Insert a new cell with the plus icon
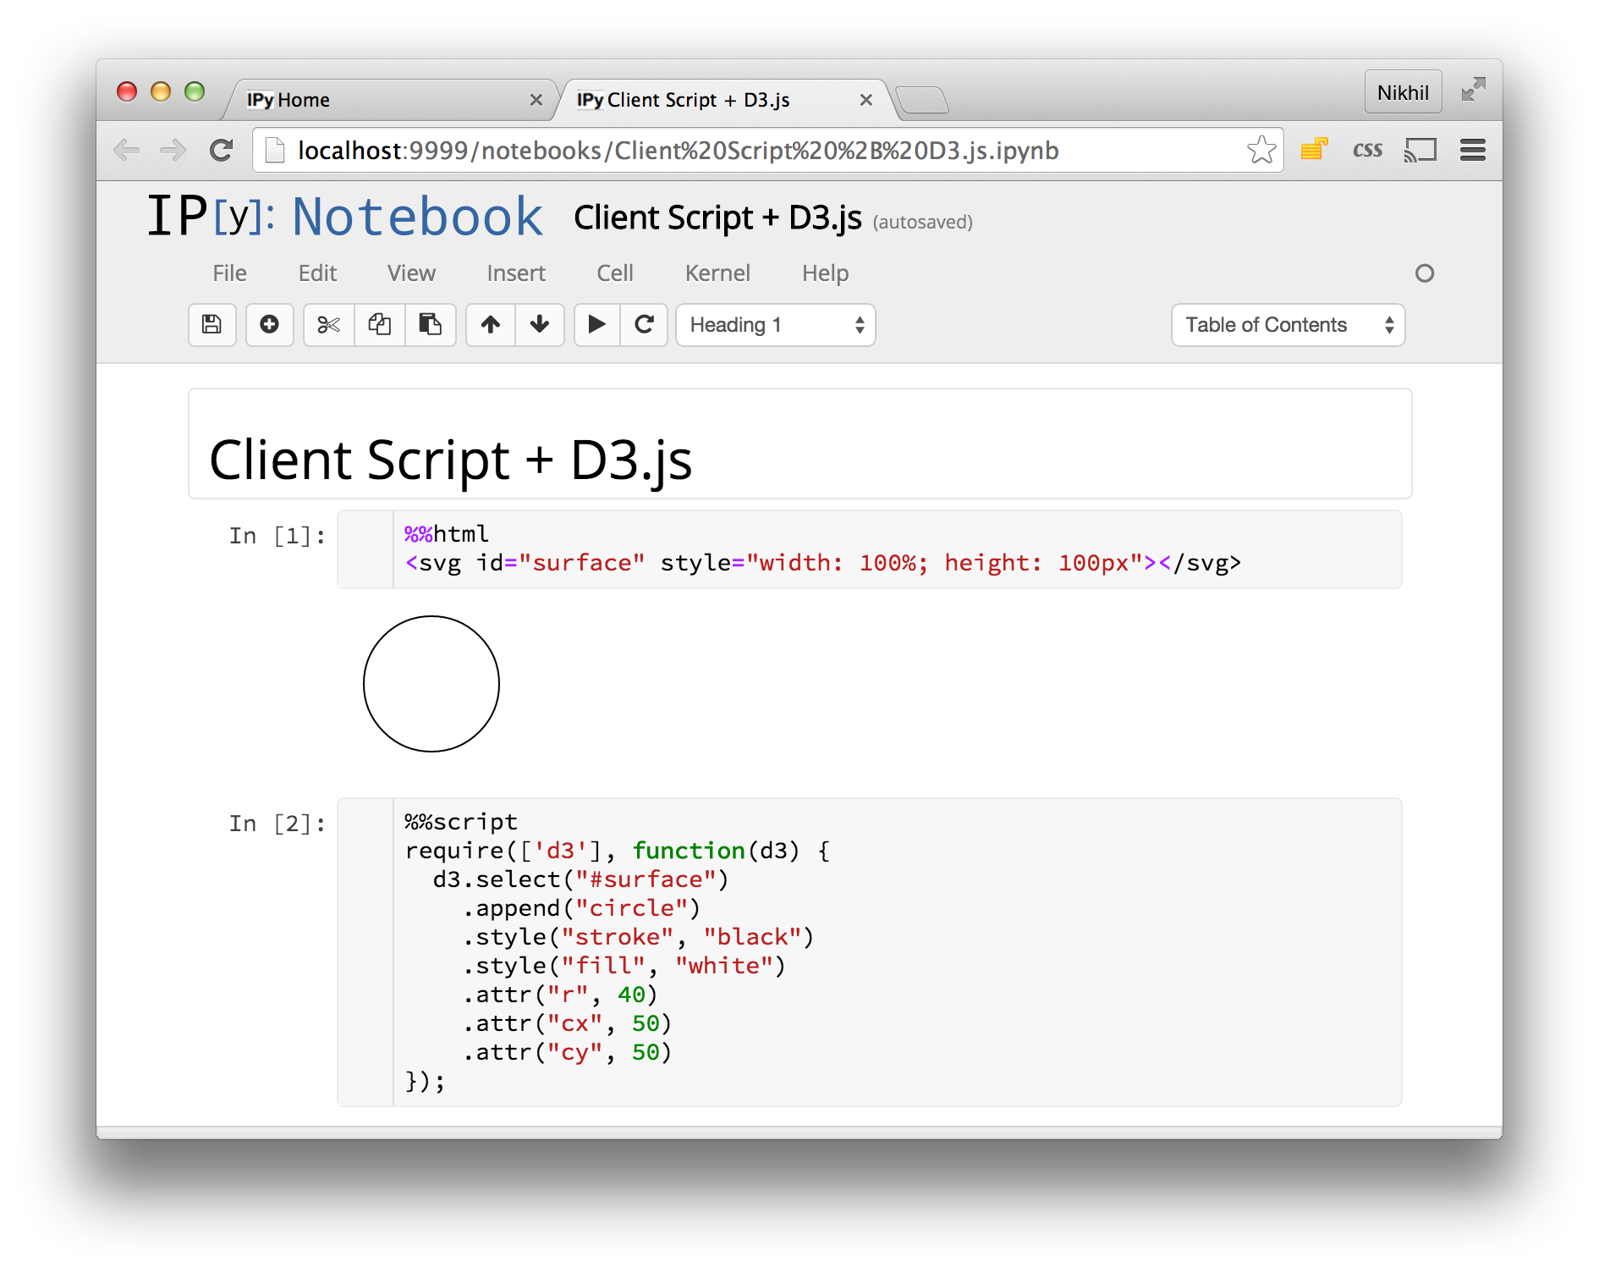This screenshot has width=1599, height=1273. (269, 325)
